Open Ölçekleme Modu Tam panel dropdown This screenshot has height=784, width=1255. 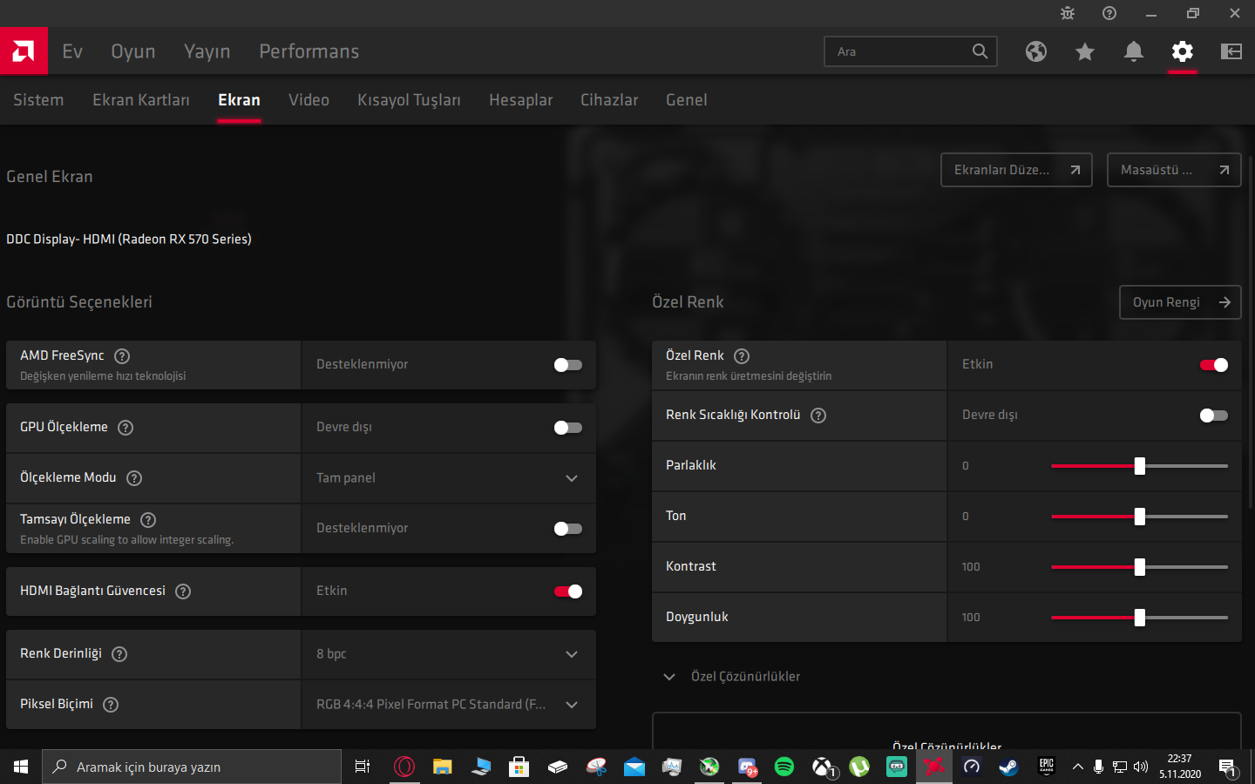click(x=449, y=478)
